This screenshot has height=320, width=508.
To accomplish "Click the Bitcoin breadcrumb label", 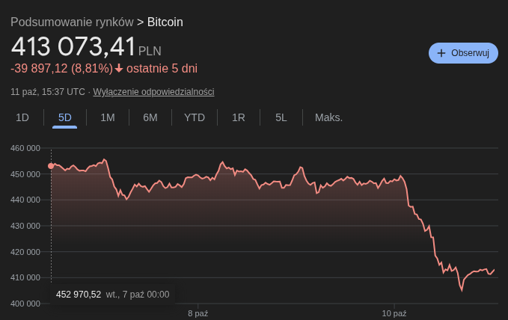I will click(x=165, y=22).
